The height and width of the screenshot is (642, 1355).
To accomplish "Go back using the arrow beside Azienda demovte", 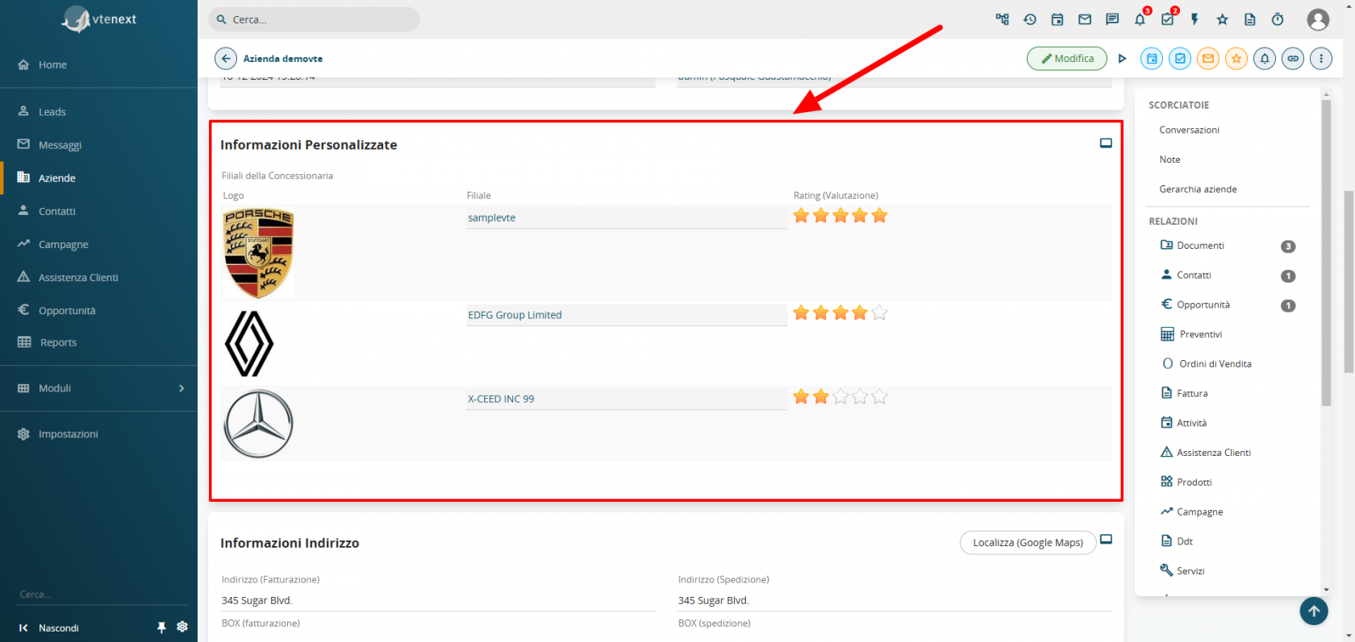I will pyautogui.click(x=226, y=59).
